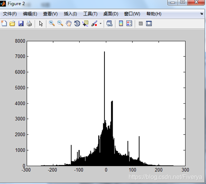The width and height of the screenshot is (206, 184).
Task: Click the y-axis label 4000
Action: pyautogui.click(x=20, y=103)
